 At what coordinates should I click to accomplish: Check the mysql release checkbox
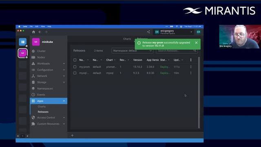(x=75, y=73)
